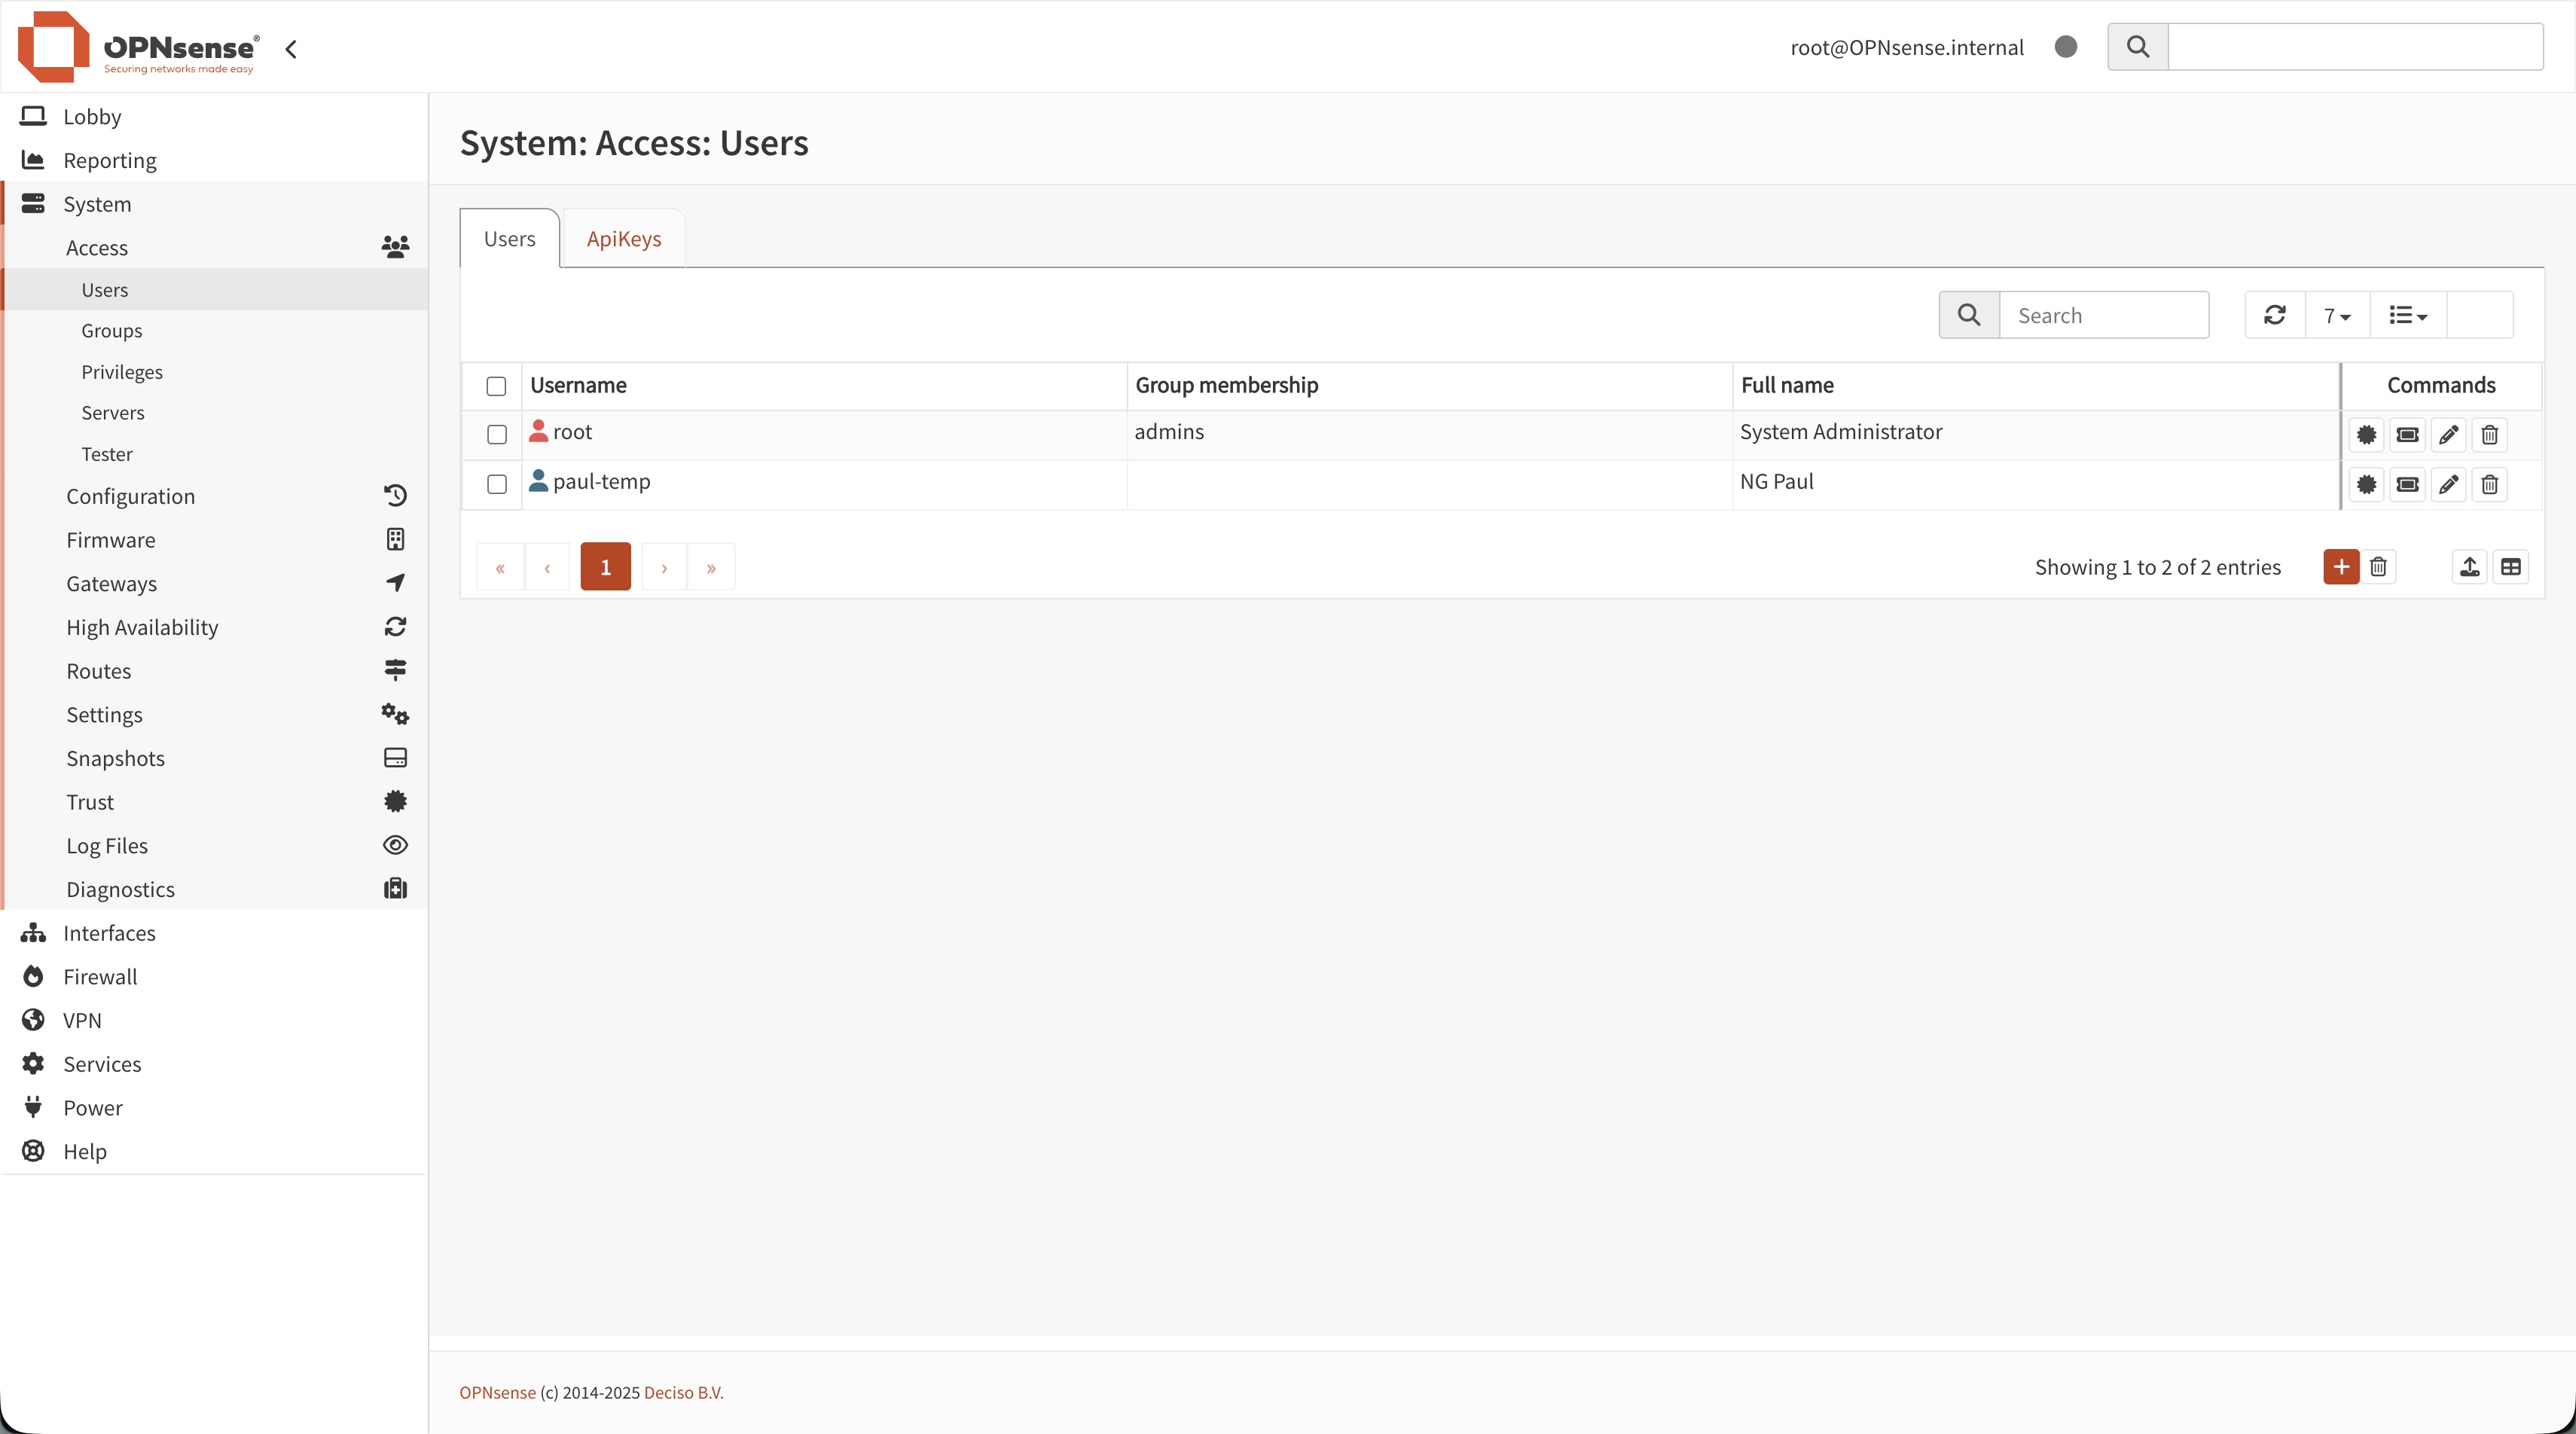
Task: Refresh the user list with reload icon
Action: pos(2275,315)
